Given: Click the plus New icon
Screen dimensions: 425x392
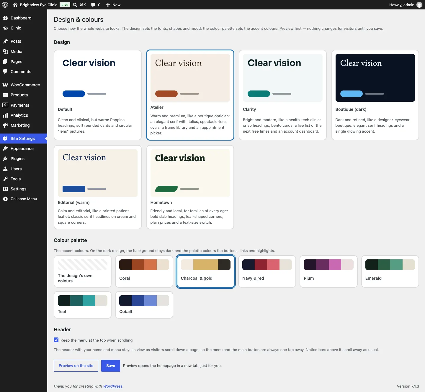Looking at the screenshot, I should [x=108, y=5].
